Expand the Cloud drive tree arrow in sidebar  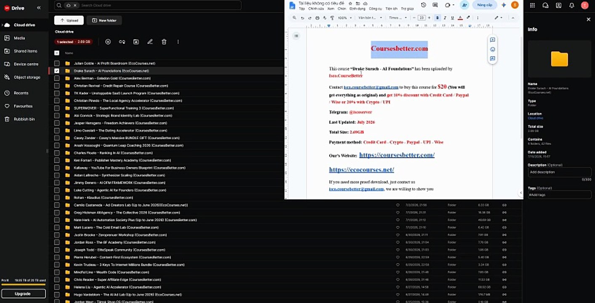(2, 25)
